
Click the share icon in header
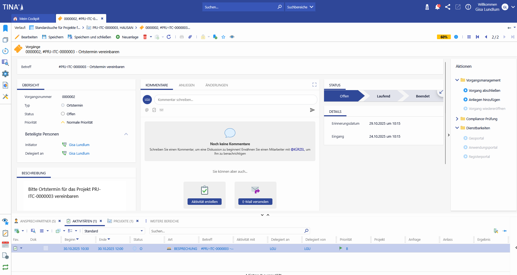click(x=448, y=7)
